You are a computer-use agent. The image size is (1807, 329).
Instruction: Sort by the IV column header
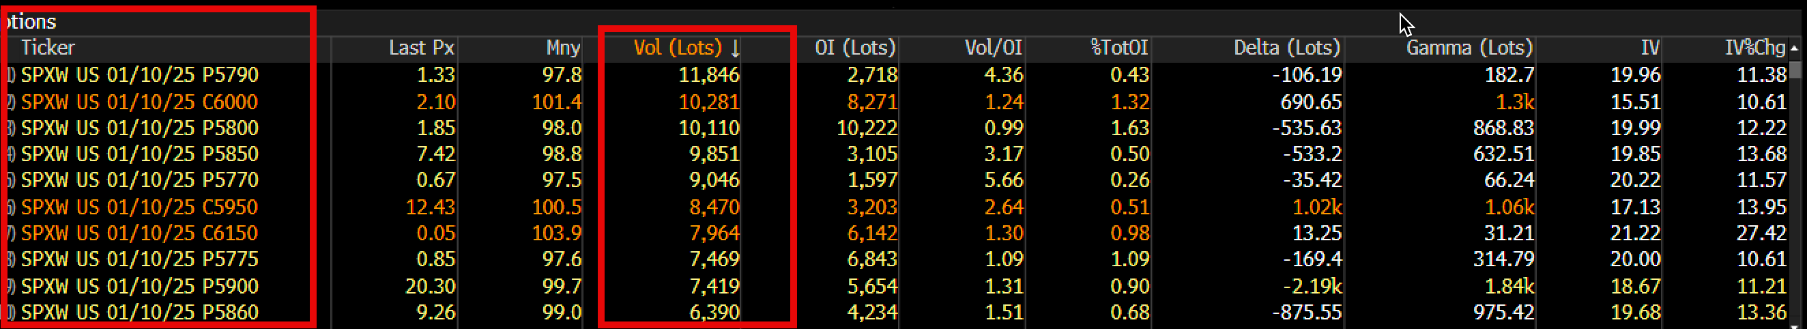(x=1651, y=48)
